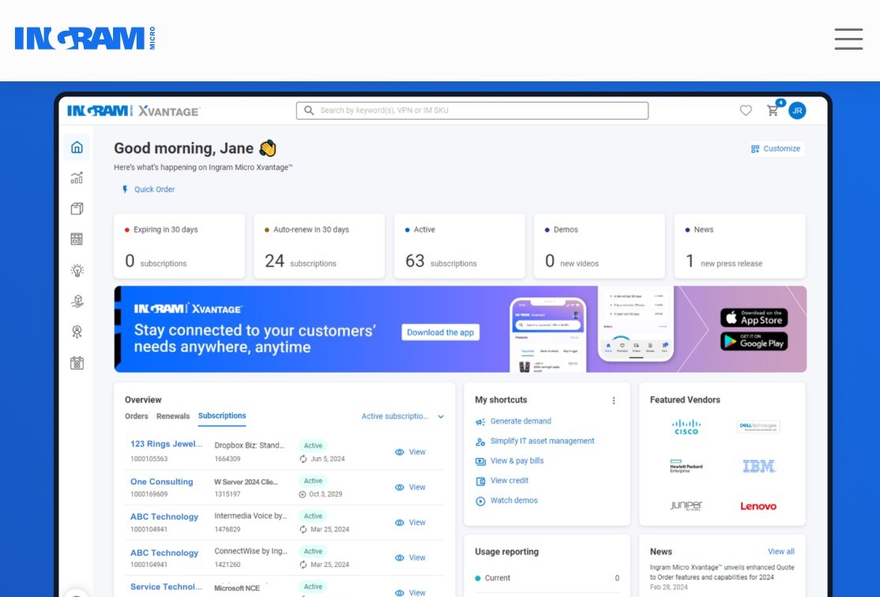The height and width of the screenshot is (597, 880).
Task: Click the Customize button
Action: [x=776, y=148]
